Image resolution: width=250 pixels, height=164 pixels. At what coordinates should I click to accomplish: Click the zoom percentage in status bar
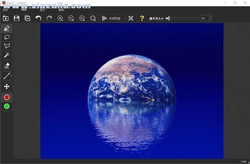243,162
